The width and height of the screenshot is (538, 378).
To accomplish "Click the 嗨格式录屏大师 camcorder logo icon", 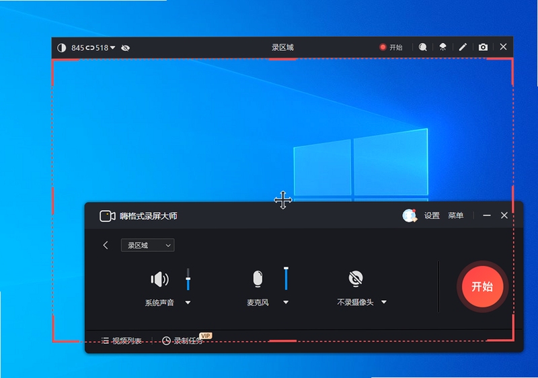I will pos(108,216).
